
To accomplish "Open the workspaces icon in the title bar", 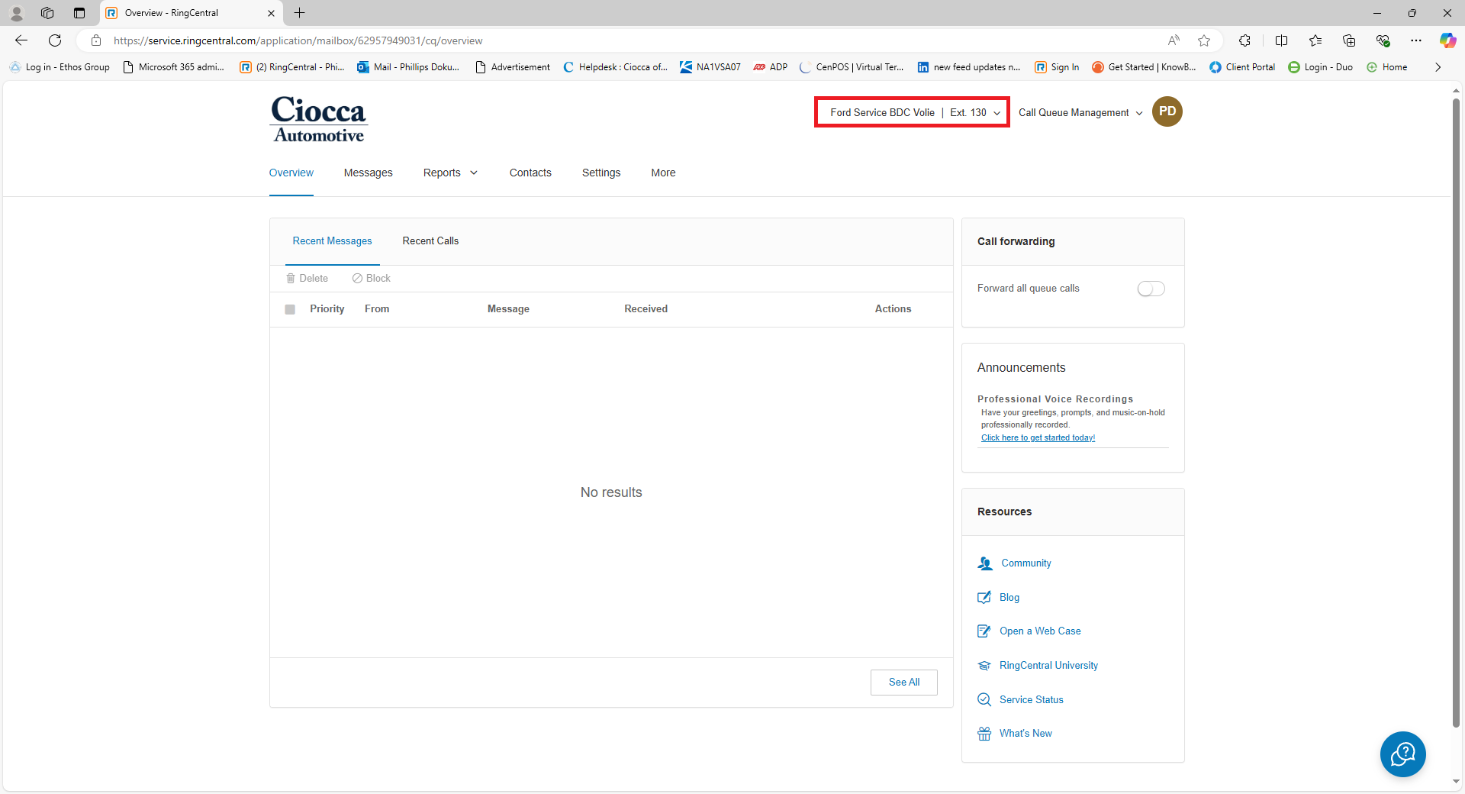I will click(x=47, y=13).
